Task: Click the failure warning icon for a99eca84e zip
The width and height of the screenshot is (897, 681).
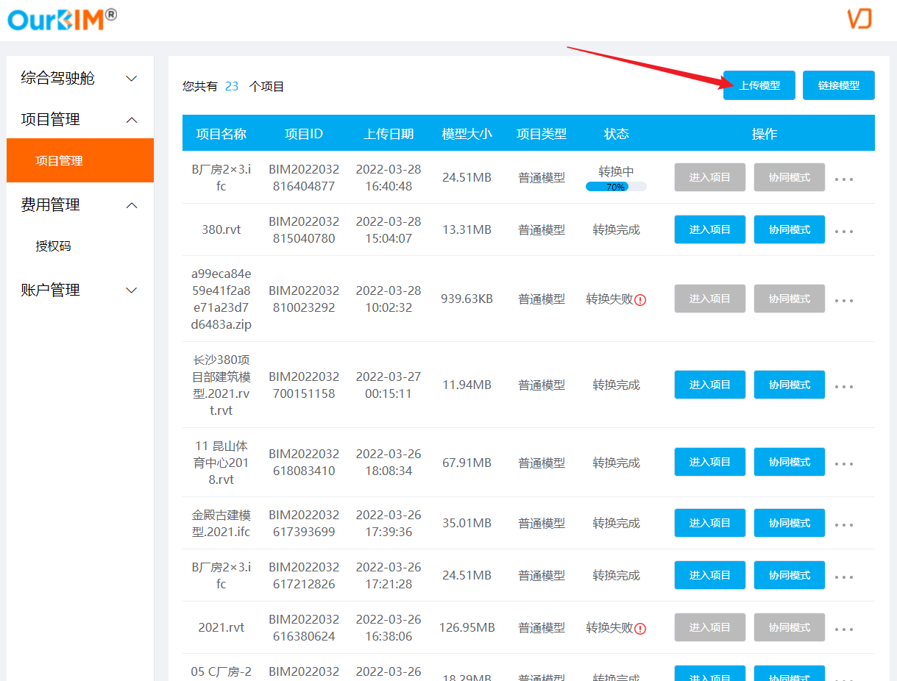Action: pos(640,299)
